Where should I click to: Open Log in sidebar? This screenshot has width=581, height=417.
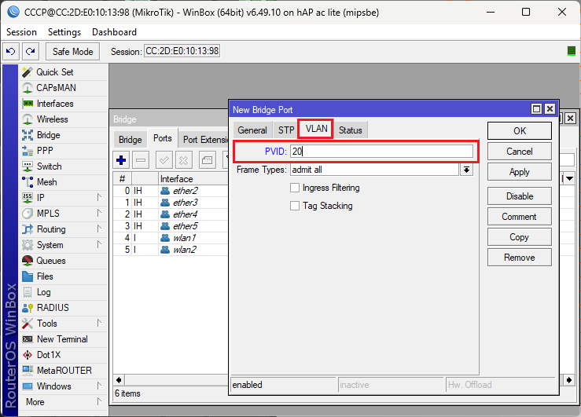[43, 292]
